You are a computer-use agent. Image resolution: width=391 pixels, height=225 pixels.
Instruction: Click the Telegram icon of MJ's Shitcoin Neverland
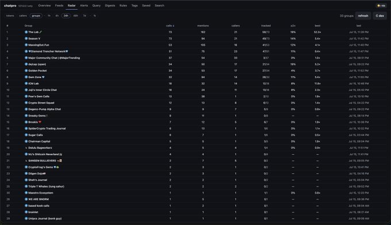click(26, 154)
